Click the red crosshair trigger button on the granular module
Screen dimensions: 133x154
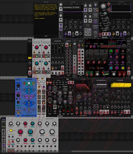coord(123,51)
